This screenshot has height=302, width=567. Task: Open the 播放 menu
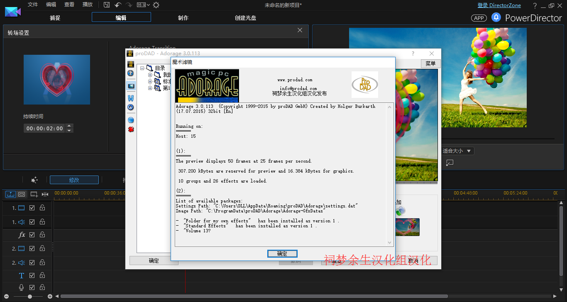point(88,5)
